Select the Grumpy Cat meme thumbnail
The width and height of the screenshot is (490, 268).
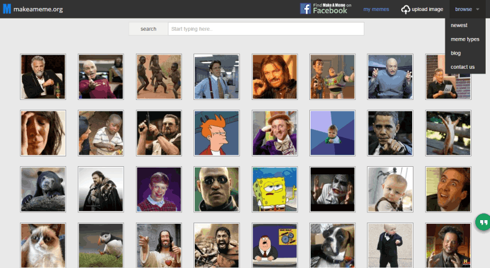click(x=43, y=245)
